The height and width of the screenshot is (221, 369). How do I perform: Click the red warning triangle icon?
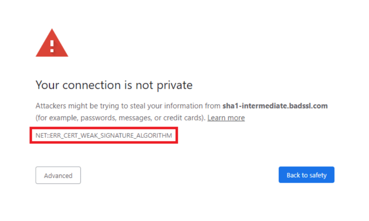coord(52,43)
